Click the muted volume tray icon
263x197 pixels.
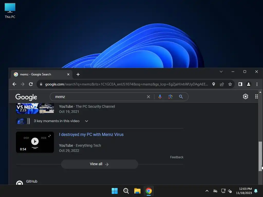pyautogui.click(x=230, y=191)
